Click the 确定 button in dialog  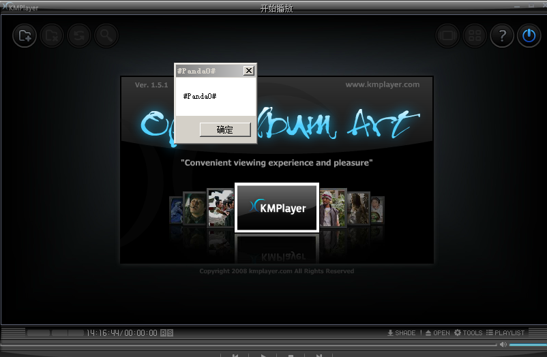tap(225, 129)
